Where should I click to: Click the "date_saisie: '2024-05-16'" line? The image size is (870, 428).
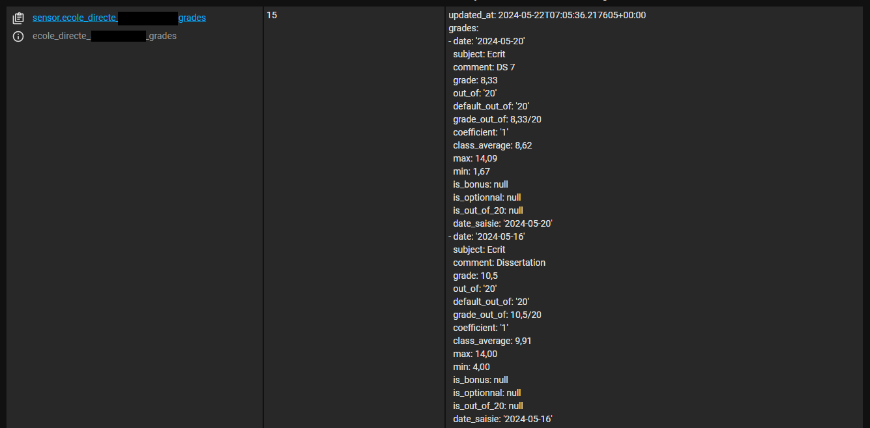click(502, 419)
